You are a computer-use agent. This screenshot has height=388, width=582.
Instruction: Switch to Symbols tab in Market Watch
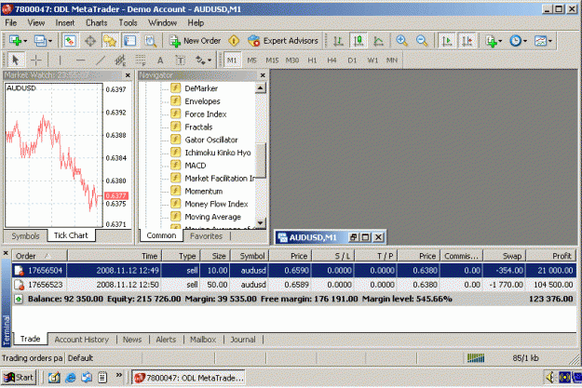[25, 236]
